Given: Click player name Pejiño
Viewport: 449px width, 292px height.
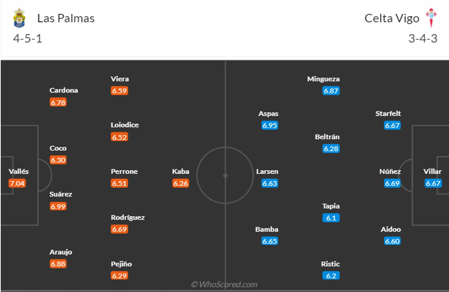Looking at the screenshot, I should click(x=121, y=264).
